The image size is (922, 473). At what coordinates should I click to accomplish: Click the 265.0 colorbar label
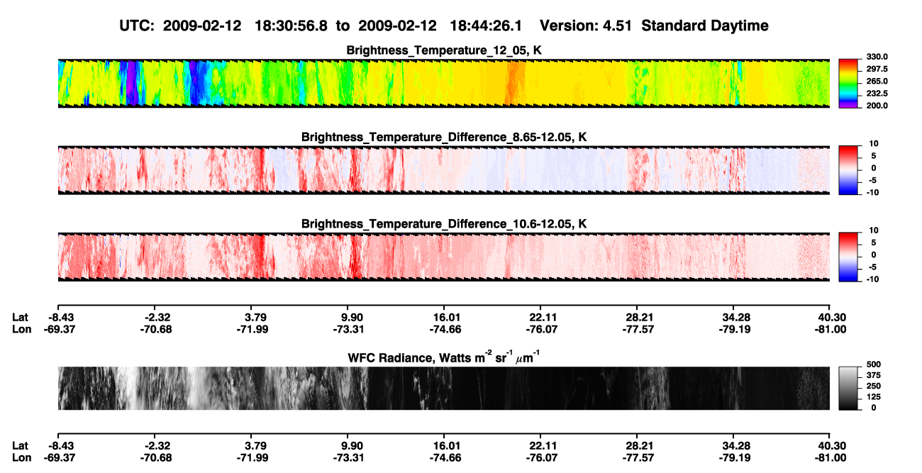[877, 81]
